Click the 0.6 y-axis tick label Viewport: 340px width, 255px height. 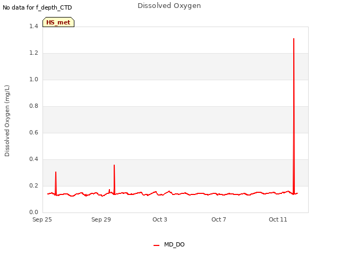click(33, 132)
